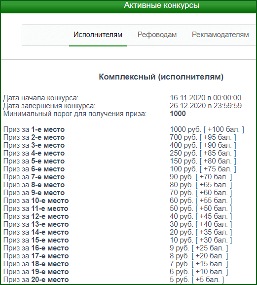Click the Приз за 11-е место label
This screenshot has height=285, width=257.
pyautogui.click(x=36, y=208)
